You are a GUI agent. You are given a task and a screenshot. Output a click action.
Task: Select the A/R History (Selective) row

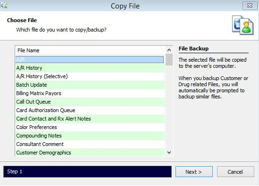(90, 76)
